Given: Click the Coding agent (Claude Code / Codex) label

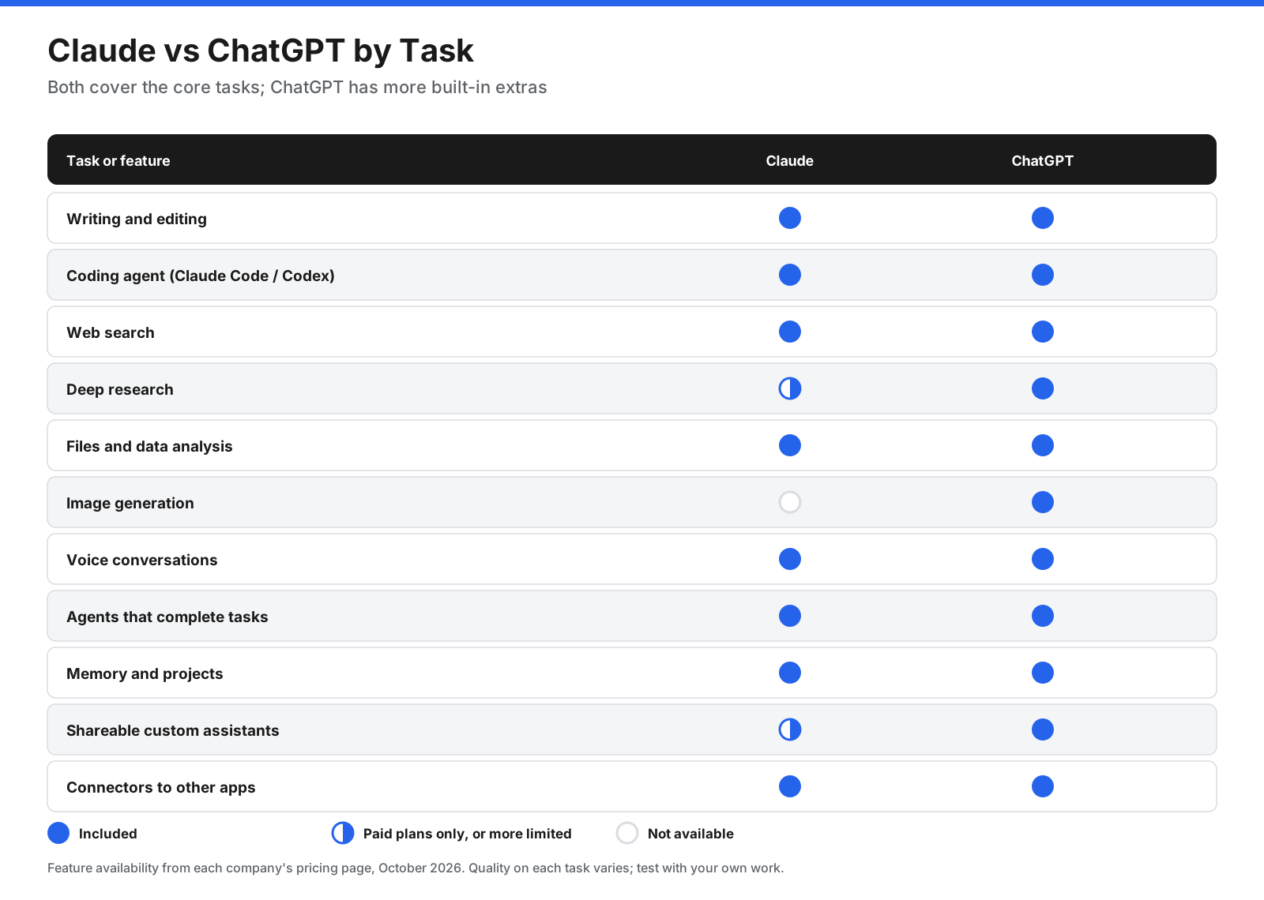Looking at the screenshot, I should [201, 276].
